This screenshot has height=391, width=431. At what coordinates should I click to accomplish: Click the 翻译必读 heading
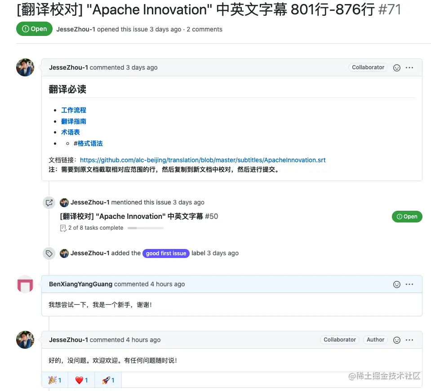(x=67, y=89)
